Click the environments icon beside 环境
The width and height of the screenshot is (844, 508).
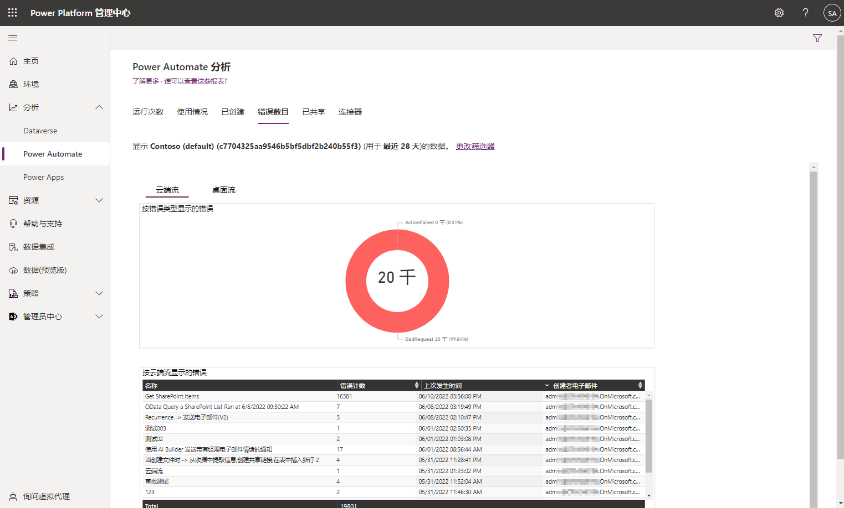[13, 84]
